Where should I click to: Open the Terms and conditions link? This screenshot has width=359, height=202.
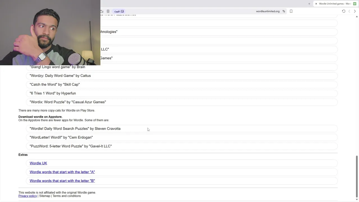(x=67, y=196)
